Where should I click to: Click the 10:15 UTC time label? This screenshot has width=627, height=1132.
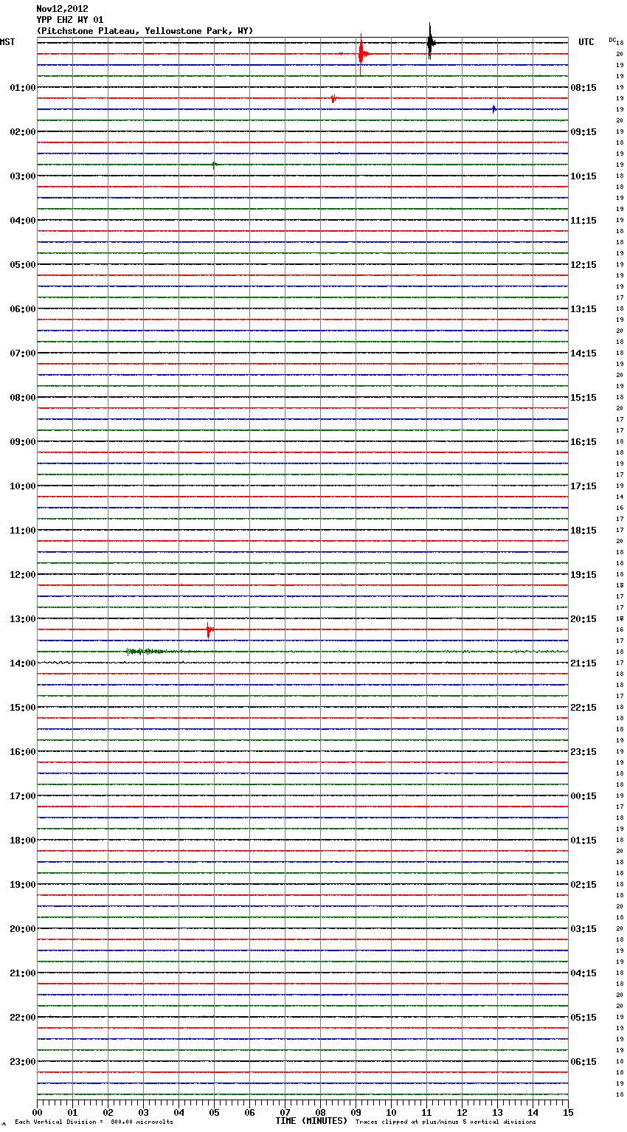[x=583, y=176]
